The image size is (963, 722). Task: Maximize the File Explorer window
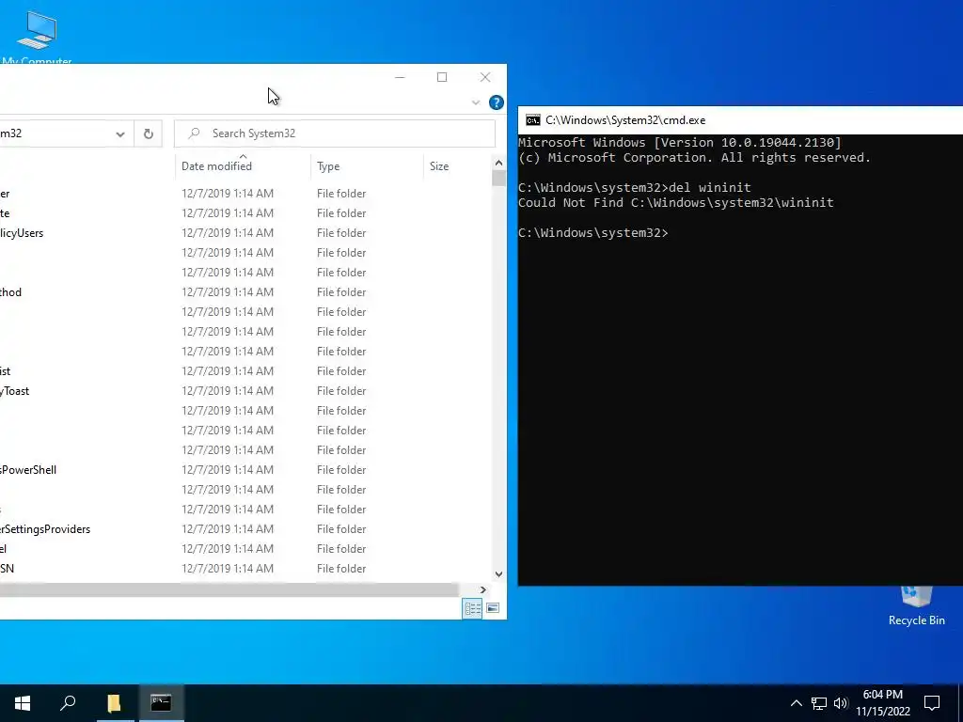[442, 77]
